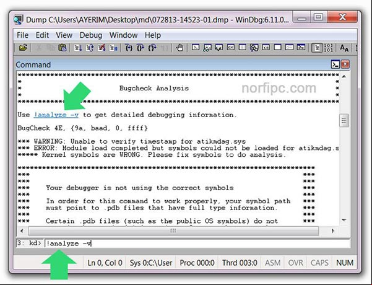Click the Break toolbar icon
This screenshot has width=372, height=285.
click(x=113, y=48)
